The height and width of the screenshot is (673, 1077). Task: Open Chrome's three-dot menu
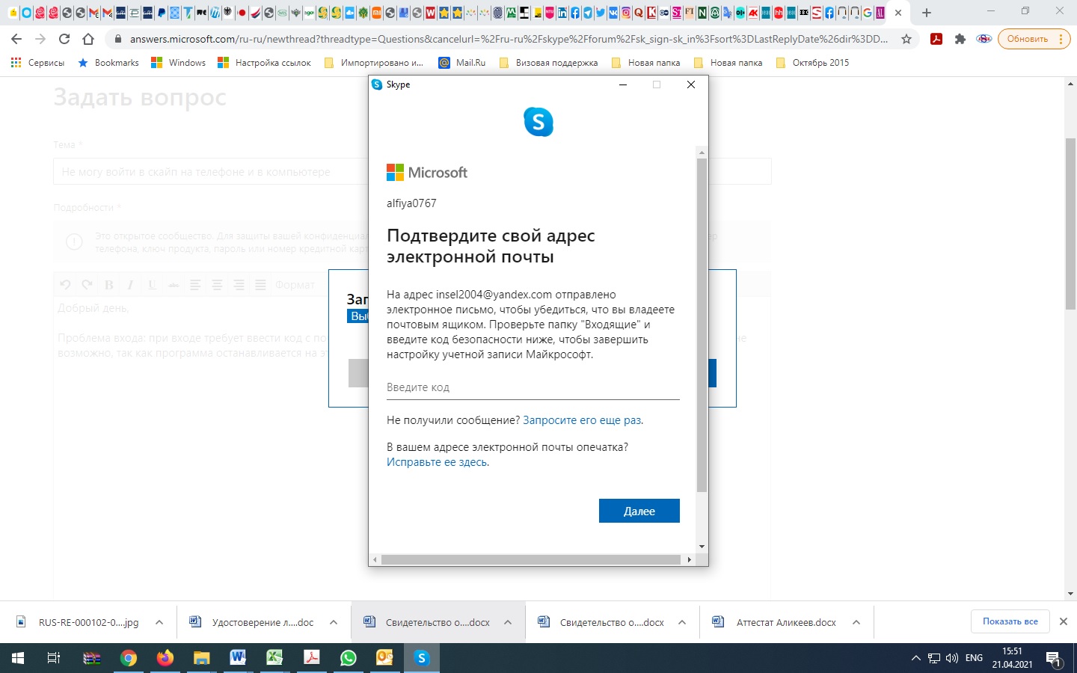click(x=1061, y=39)
